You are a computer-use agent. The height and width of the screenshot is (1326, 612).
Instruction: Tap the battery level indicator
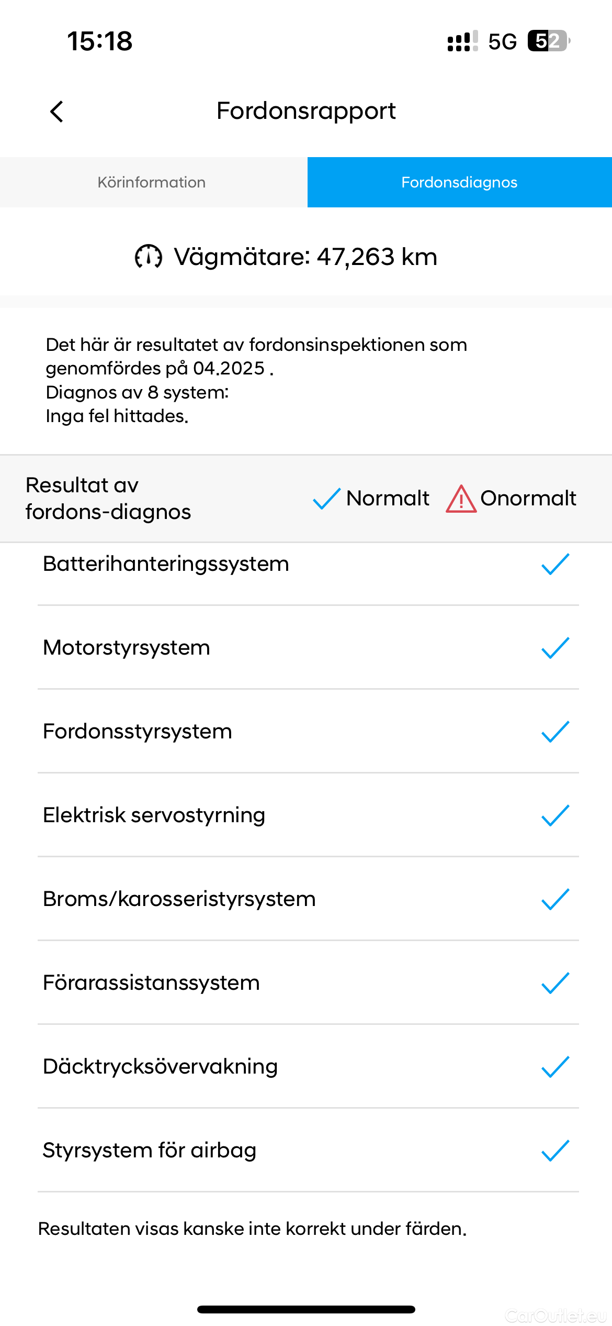tap(549, 41)
